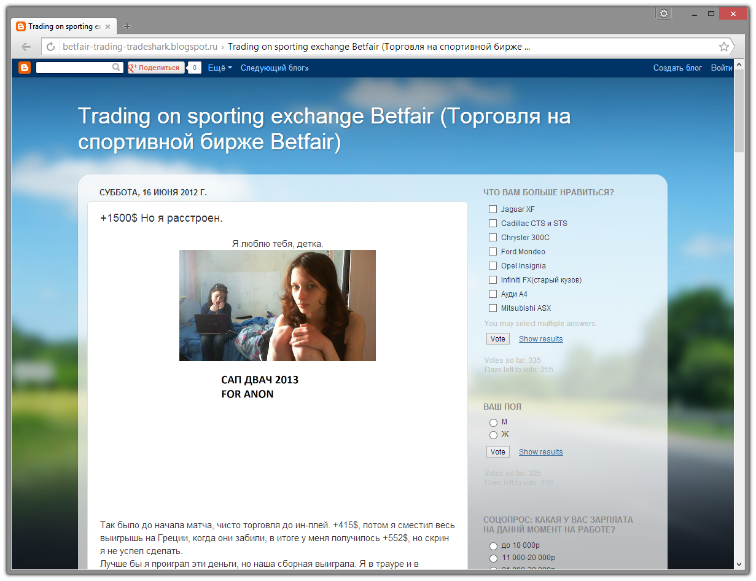This screenshot has height=581, width=756.
Task: Check the Jaguar XF option
Action: [x=493, y=209]
